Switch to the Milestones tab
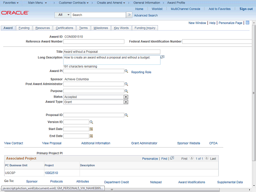The height and width of the screenshot is (192, 256). click(x=101, y=28)
